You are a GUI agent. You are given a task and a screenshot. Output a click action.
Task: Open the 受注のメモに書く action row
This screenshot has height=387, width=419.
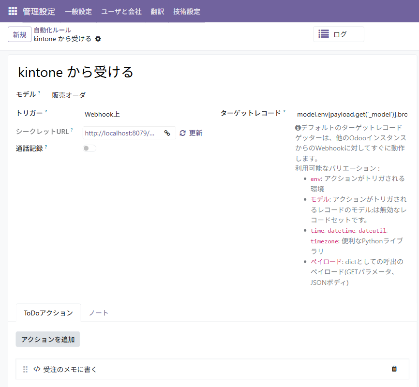tap(212, 369)
